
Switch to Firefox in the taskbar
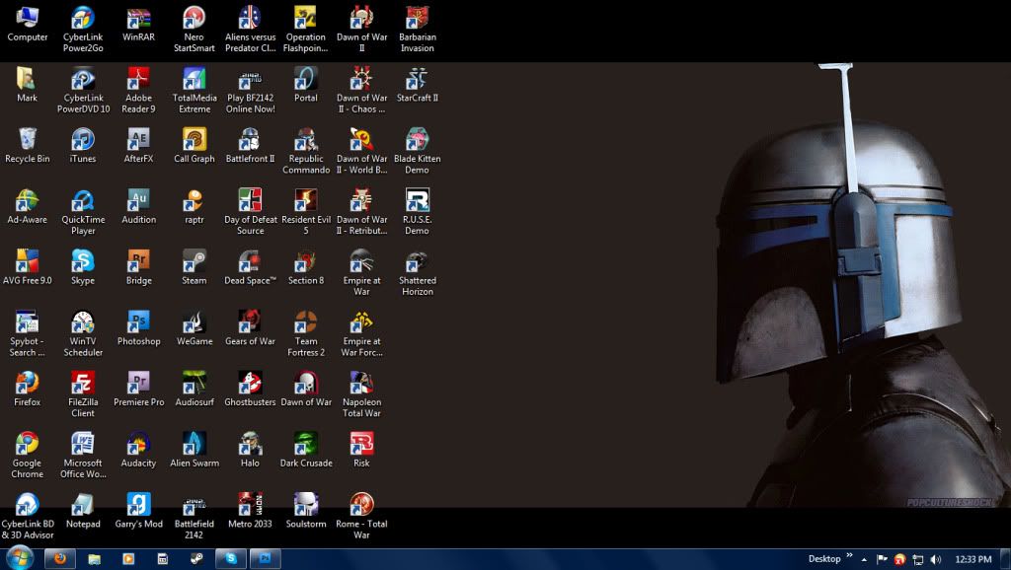tap(60, 558)
